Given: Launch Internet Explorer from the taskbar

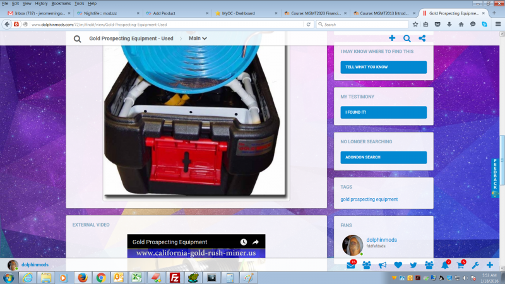Looking at the screenshot, I should [28, 278].
